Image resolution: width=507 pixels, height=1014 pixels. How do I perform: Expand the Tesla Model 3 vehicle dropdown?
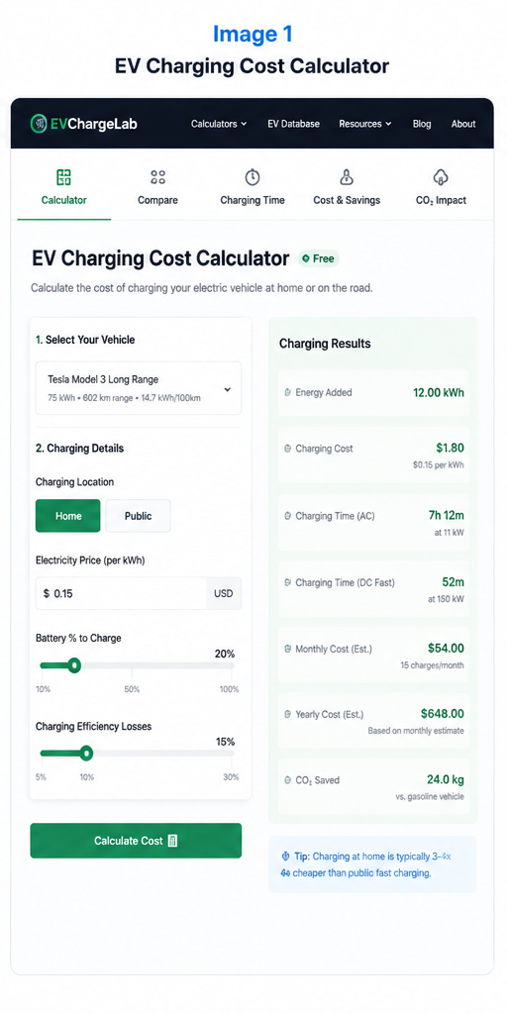[x=139, y=388]
